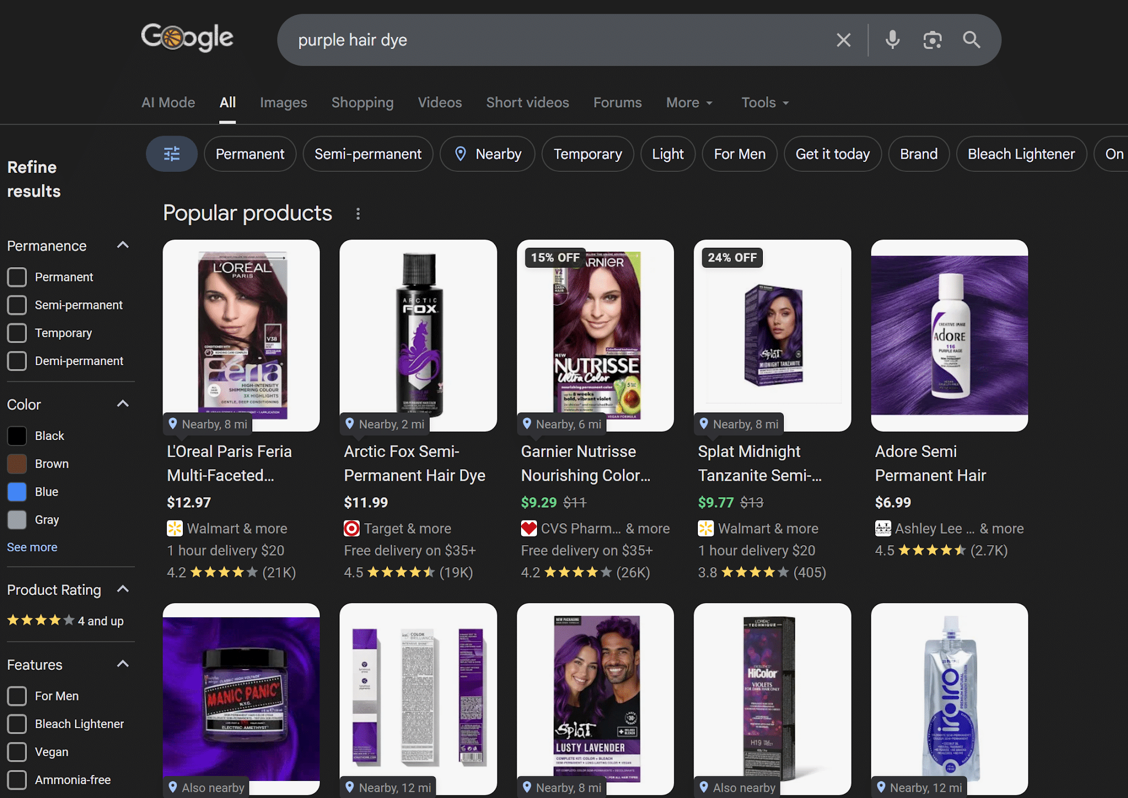This screenshot has width=1128, height=798.
Task: Click location pin on Garnier Nearby 6 mi
Action: 527,424
